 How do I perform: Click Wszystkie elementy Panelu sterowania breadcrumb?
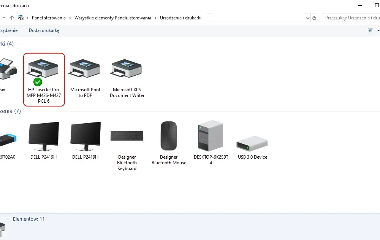(113, 18)
